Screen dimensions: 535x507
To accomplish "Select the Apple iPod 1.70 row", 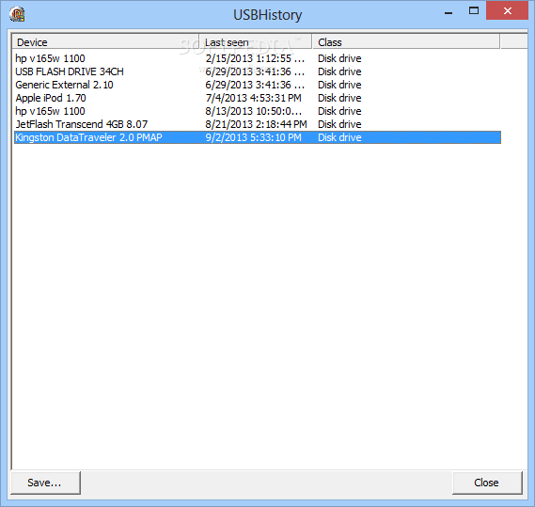I will tap(258, 98).
